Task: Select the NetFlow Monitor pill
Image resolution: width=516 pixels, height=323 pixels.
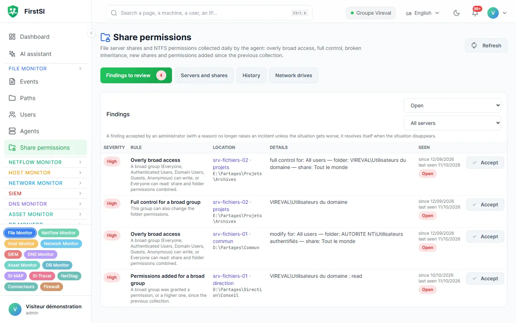Action: click(x=58, y=233)
